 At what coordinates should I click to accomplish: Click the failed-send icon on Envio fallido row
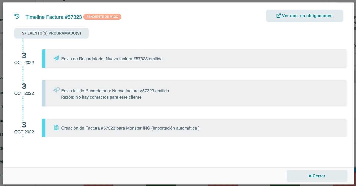(x=56, y=90)
